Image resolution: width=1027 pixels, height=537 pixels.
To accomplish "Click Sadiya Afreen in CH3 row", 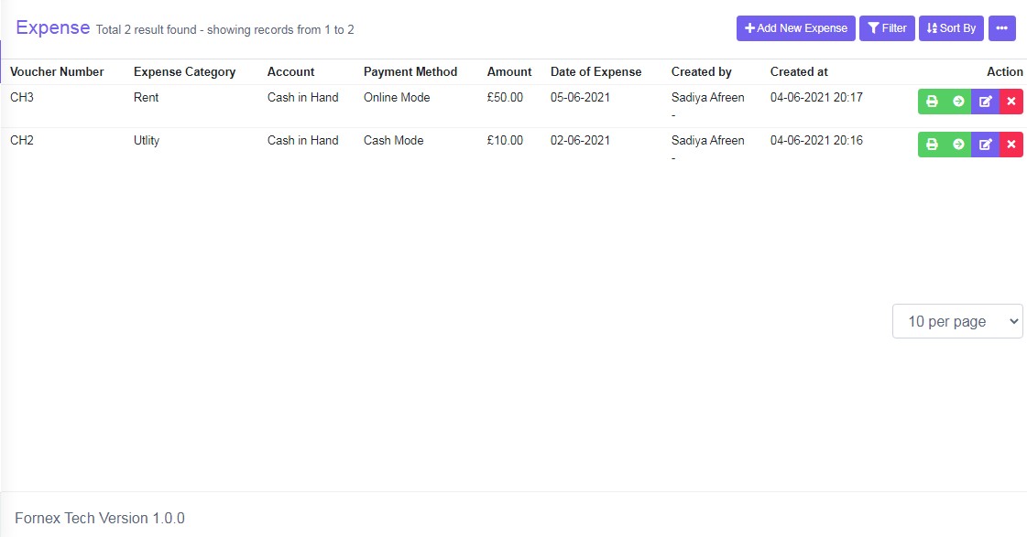I will click(x=708, y=98).
